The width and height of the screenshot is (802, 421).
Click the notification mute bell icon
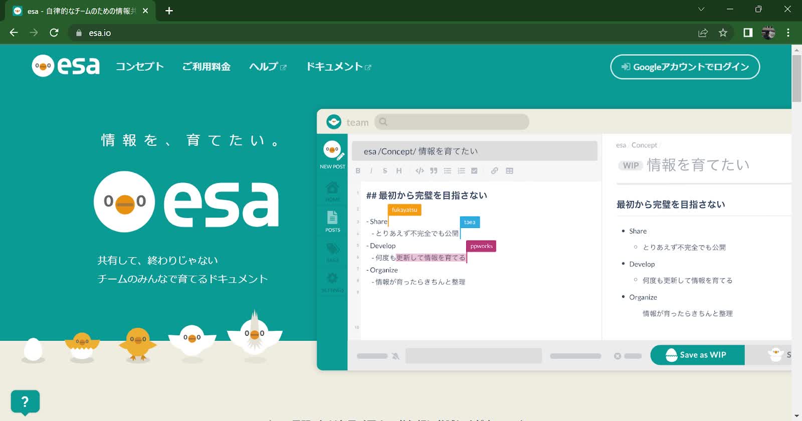pyautogui.click(x=395, y=356)
